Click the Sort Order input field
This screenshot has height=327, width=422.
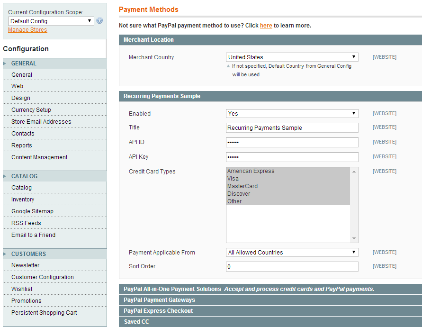click(x=292, y=267)
